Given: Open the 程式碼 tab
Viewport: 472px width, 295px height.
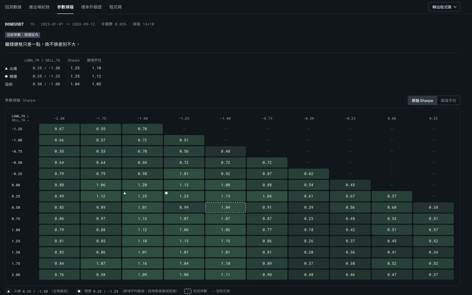Looking at the screenshot, I should tap(115, 7).
